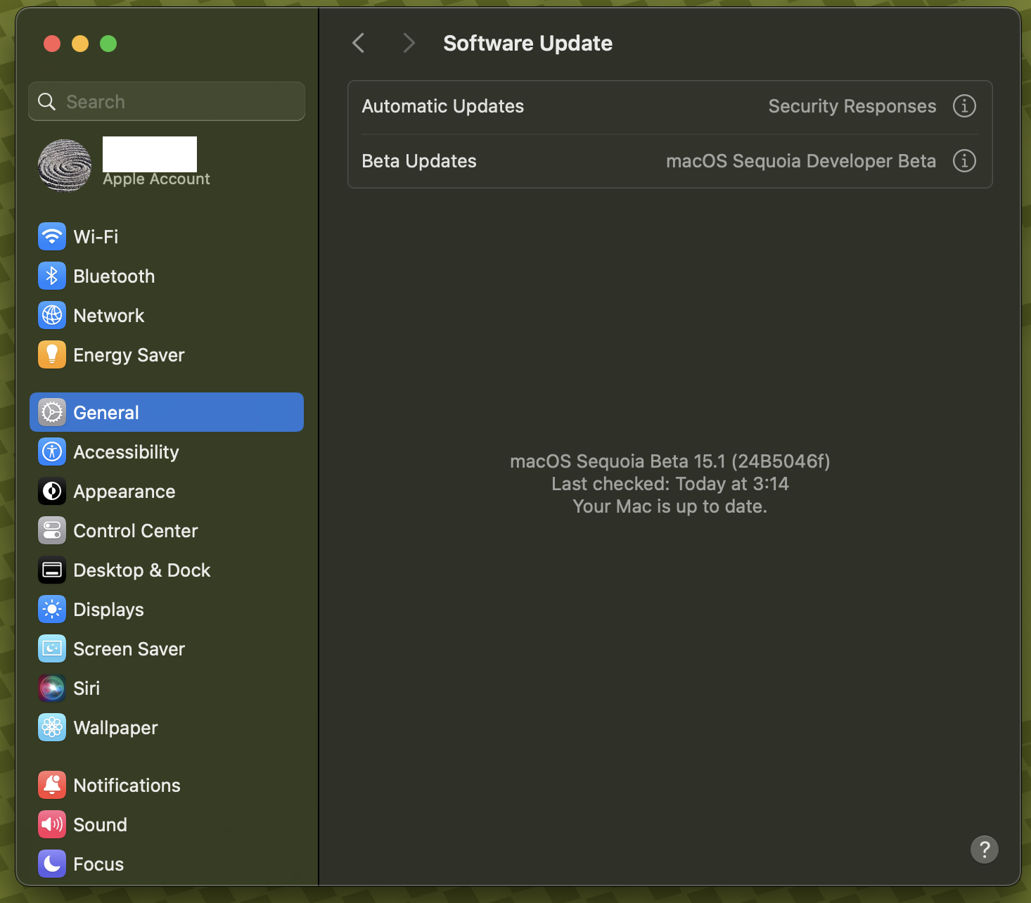Click the Appearance icon

coord(52,491)
